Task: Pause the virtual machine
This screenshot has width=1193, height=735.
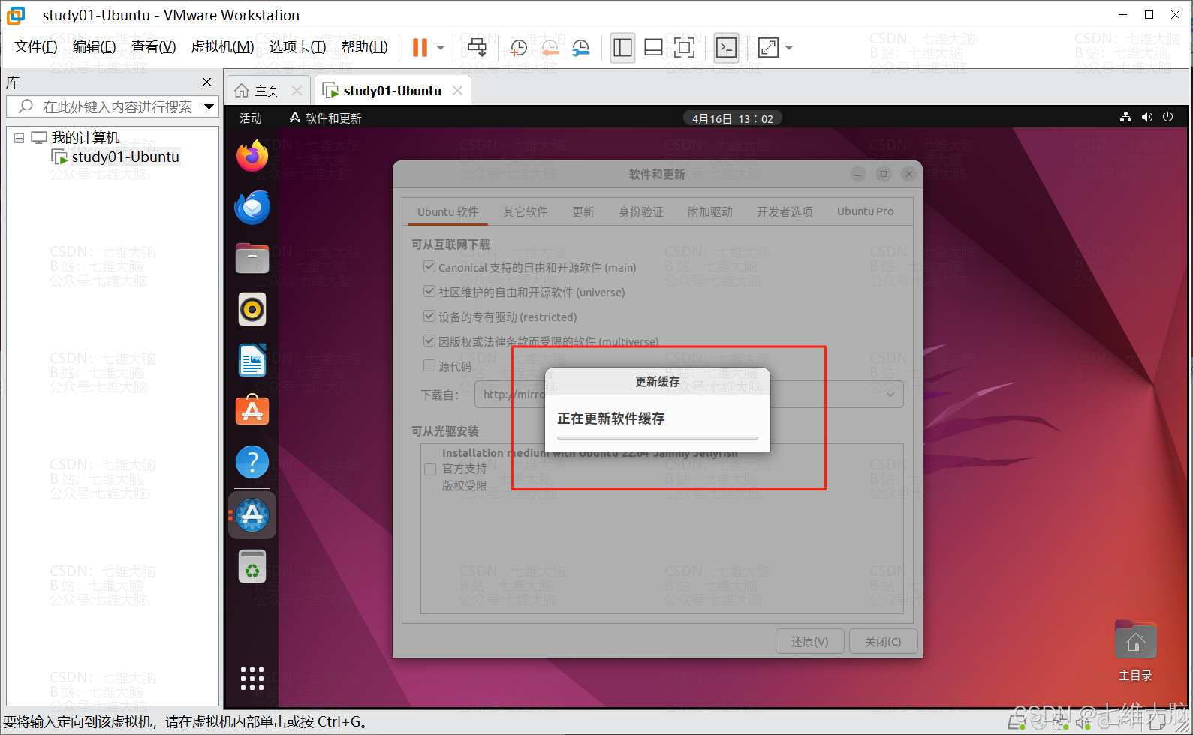Action: click(x=420, y=48)
